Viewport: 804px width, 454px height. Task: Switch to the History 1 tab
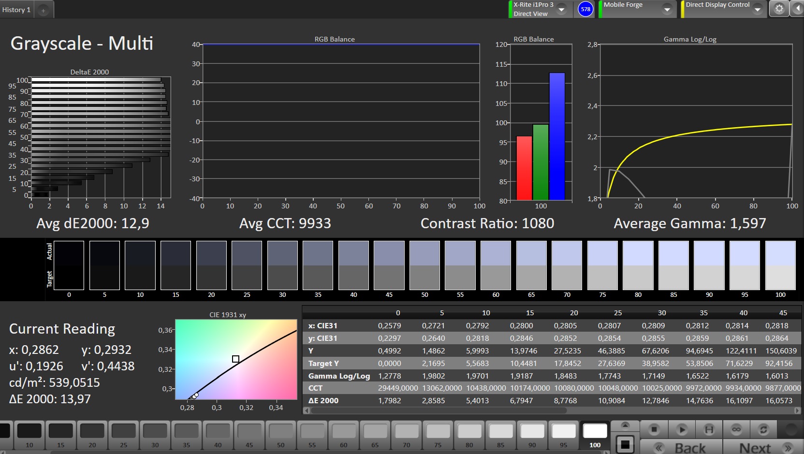tap(16, 10)
